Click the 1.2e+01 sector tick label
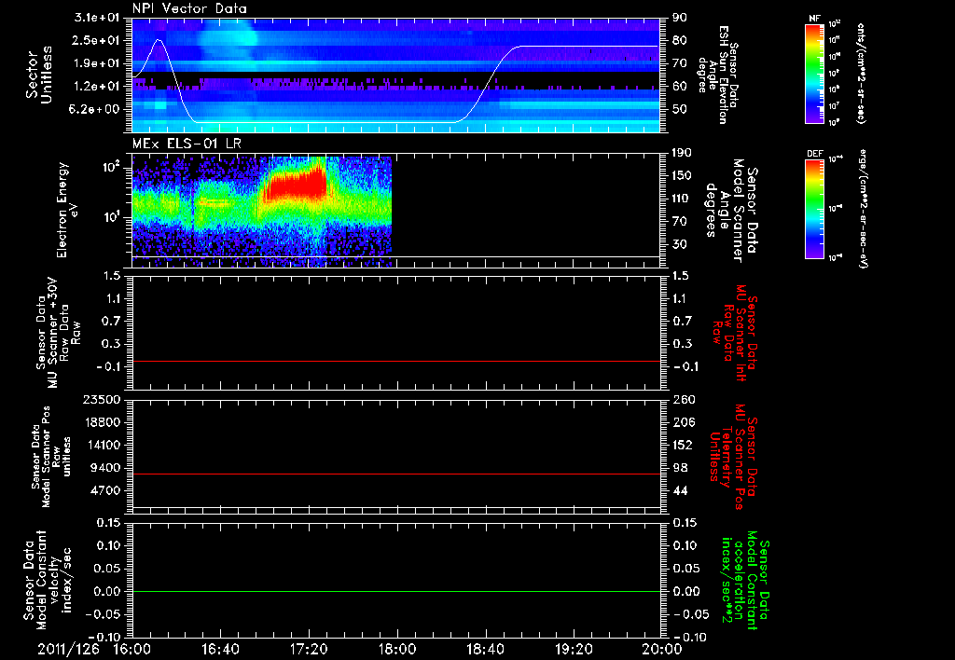 (x=97, y=86)
